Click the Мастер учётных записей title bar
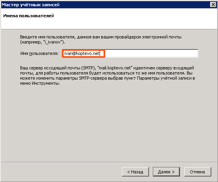 [x=105, y=5]
